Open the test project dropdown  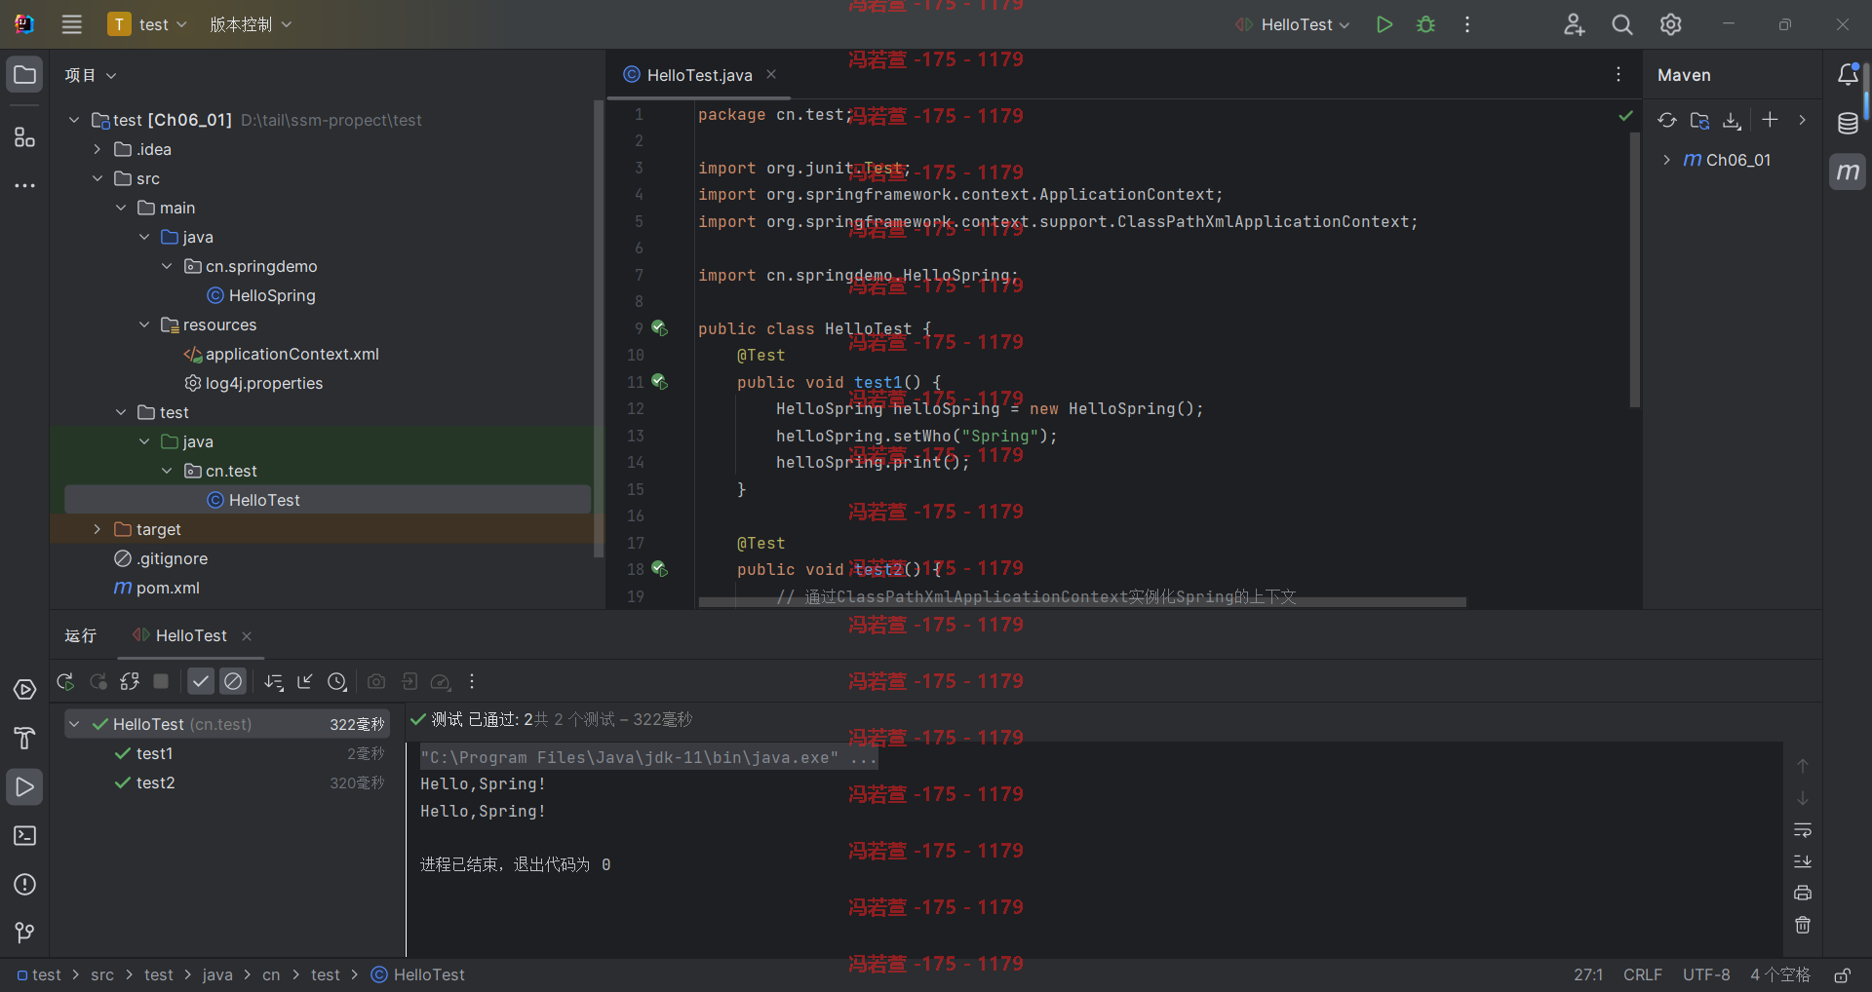click(147, 24)
